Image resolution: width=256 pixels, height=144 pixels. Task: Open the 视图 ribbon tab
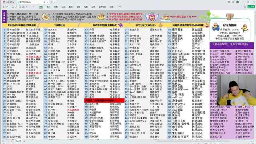click(x=86, y=7)
